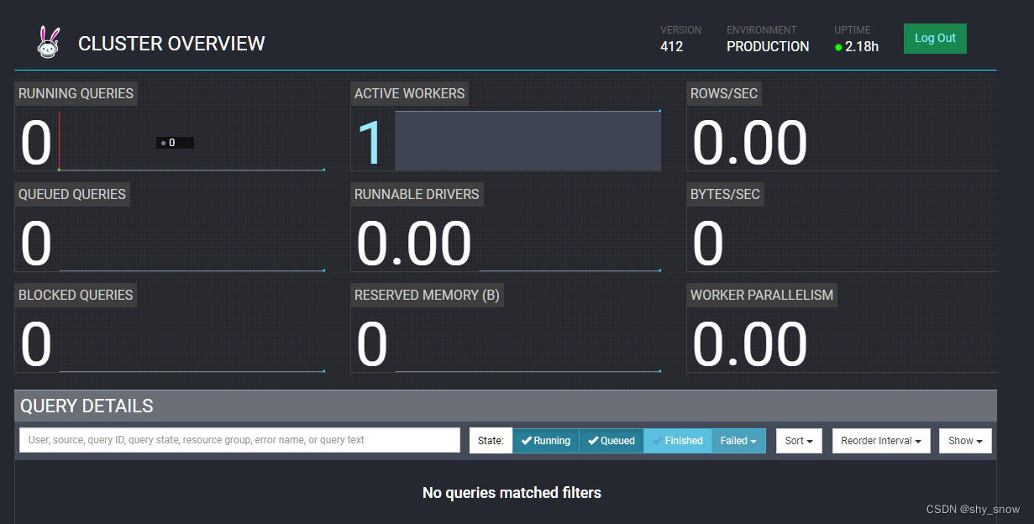Open the Show dropdown
Screen dimensions: 1034x524
pos(965,441)
